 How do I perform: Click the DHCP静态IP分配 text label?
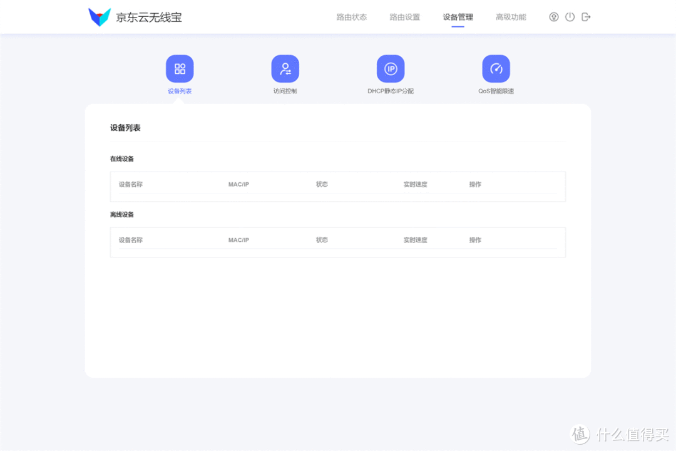pyautogui.click(x=391, y=91)
